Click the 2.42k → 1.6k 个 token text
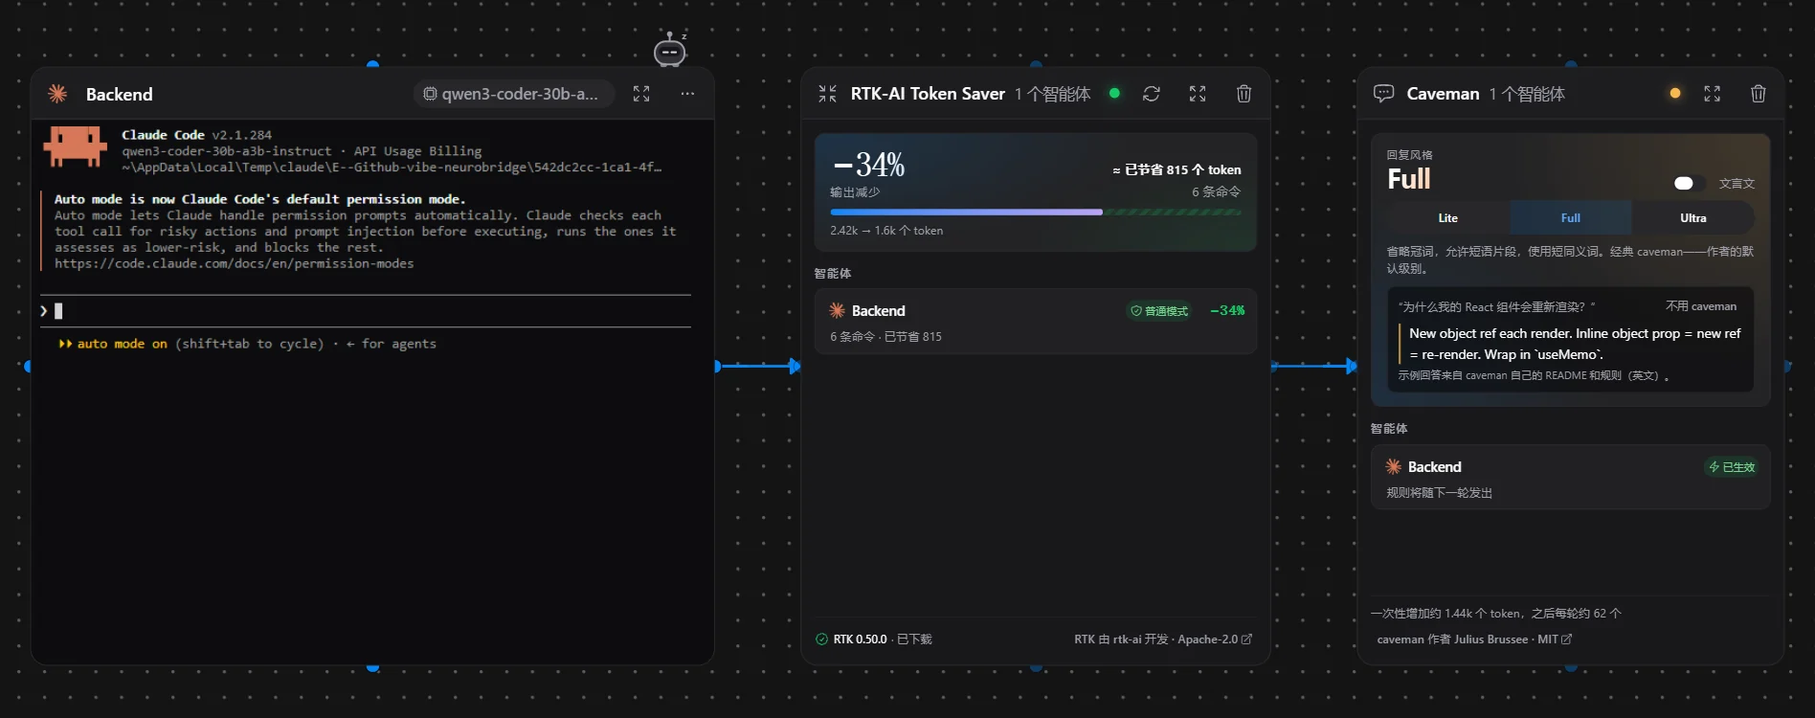This screenshot has width=1815, height=718. pyautogui.click(x=886, y=231)
